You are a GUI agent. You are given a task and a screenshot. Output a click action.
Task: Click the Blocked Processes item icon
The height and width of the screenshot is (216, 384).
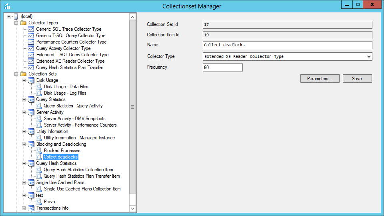(39, 151)
